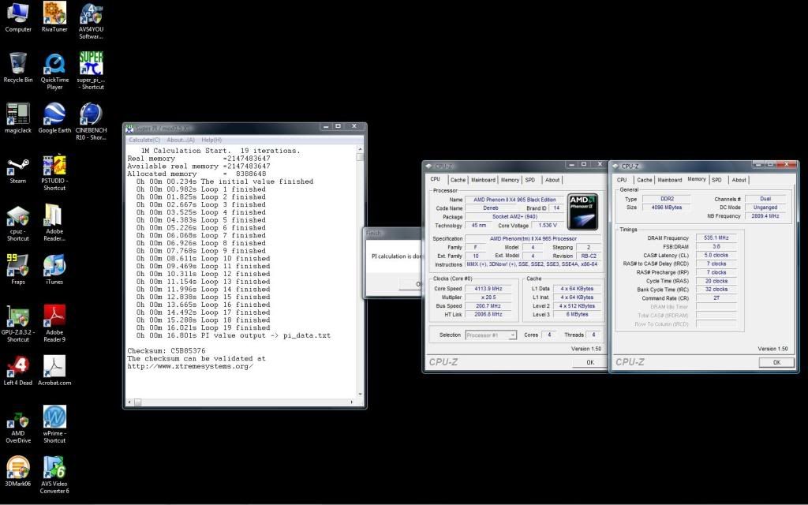Click the CAS# Latency value 5.0 clocks
The width and height of the screenshot is (808, 505).
(x=716, y=255)
